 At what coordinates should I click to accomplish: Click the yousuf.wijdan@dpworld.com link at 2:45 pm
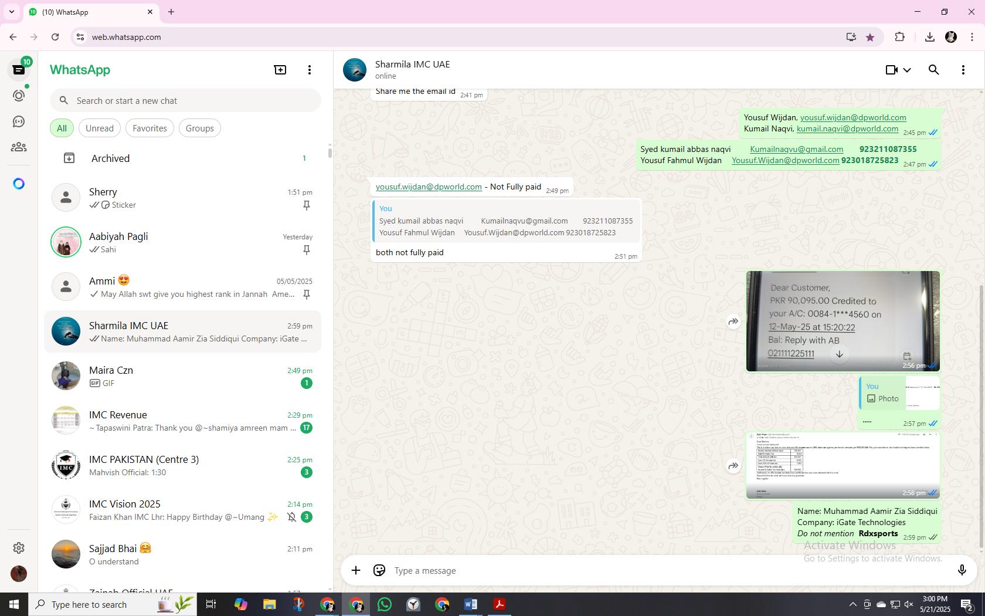pos(853,117)
